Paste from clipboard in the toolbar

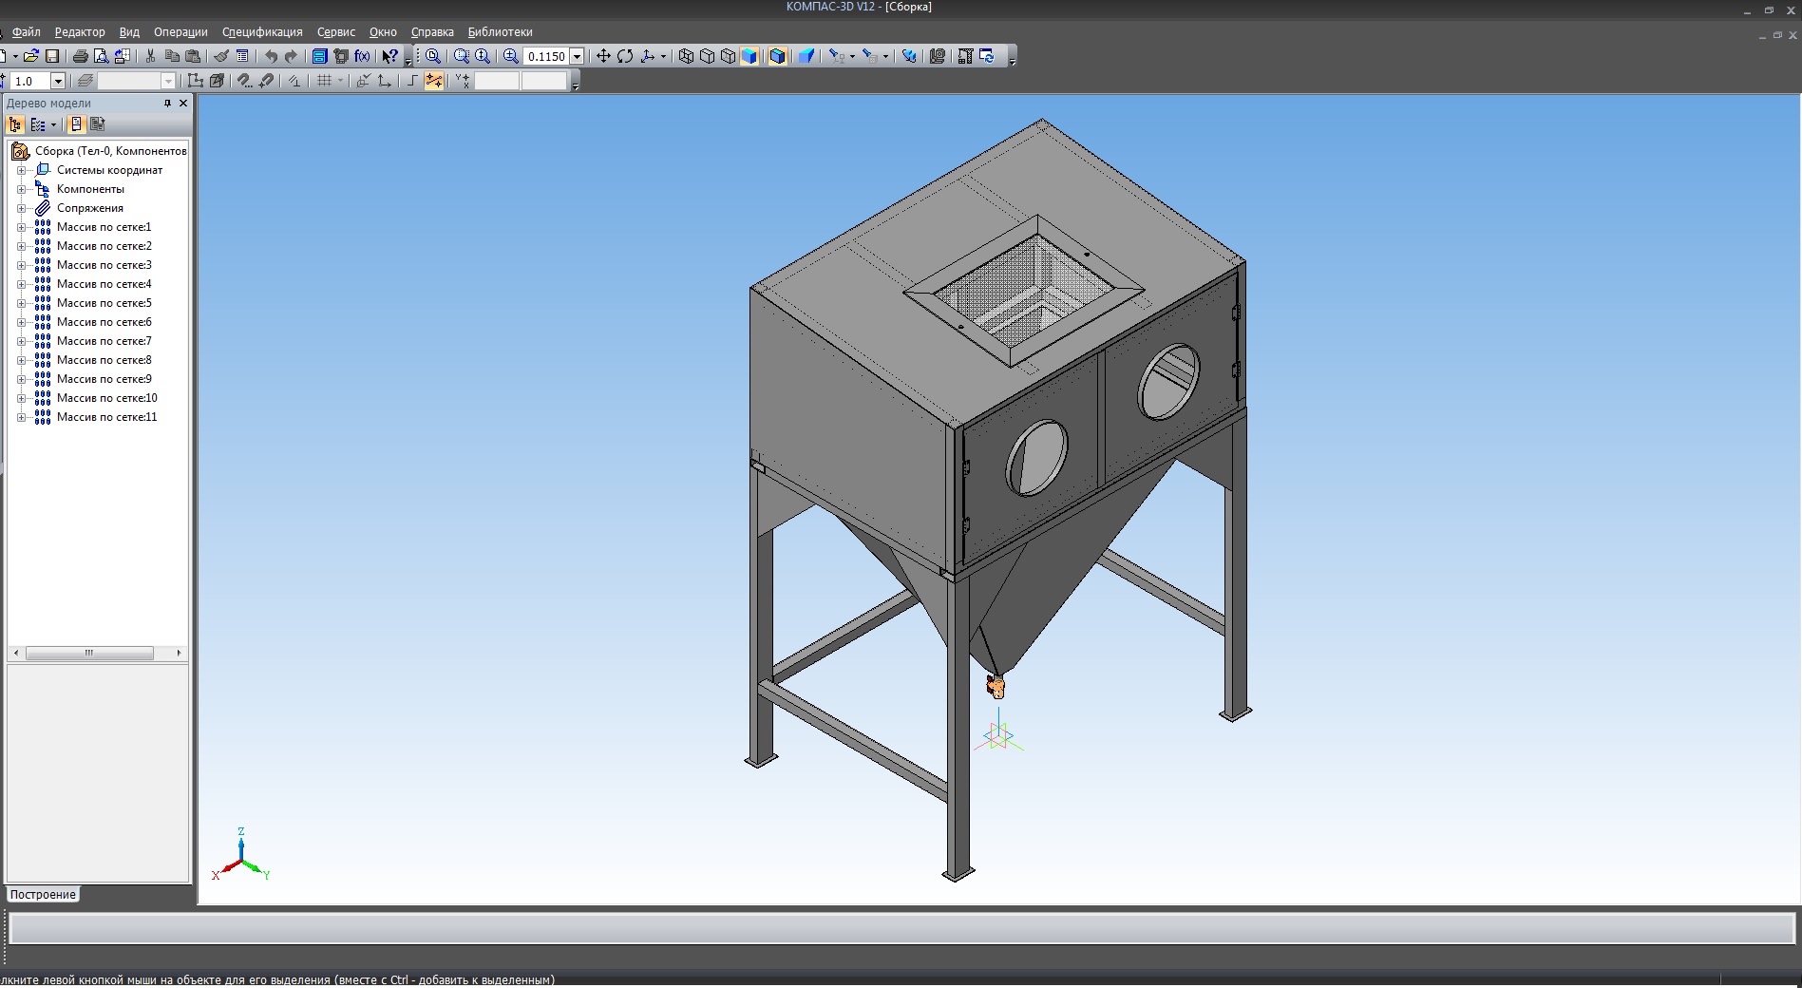pyautogui.click(x=193, y=56)
